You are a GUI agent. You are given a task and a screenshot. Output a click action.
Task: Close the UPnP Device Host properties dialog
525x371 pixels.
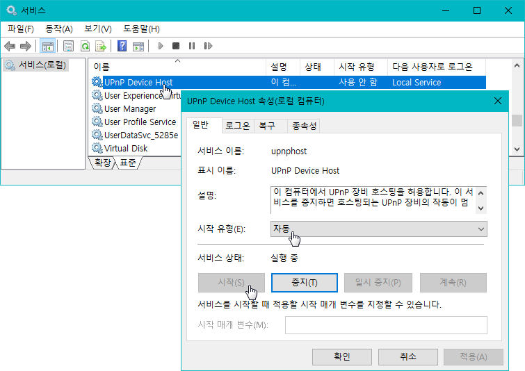pyautogui.click(x=498, y=101)
